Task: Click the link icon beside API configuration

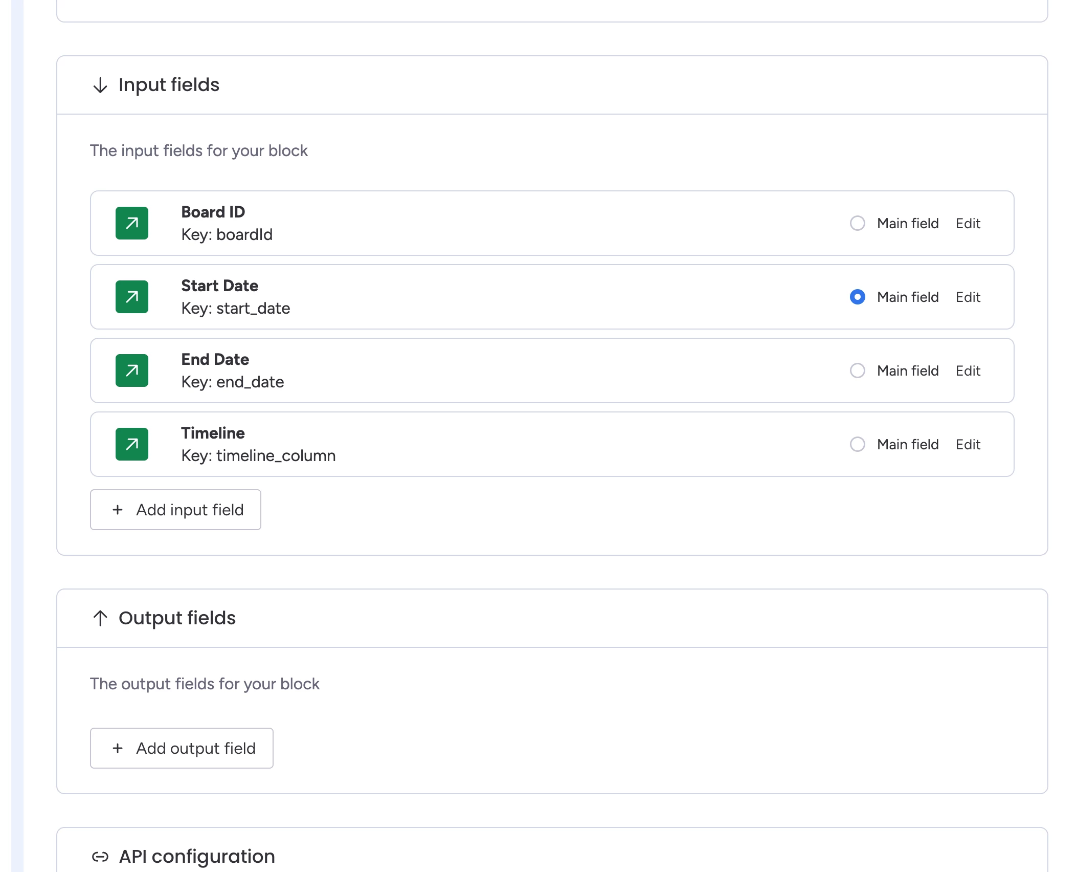Action: [x=100, y=857]
